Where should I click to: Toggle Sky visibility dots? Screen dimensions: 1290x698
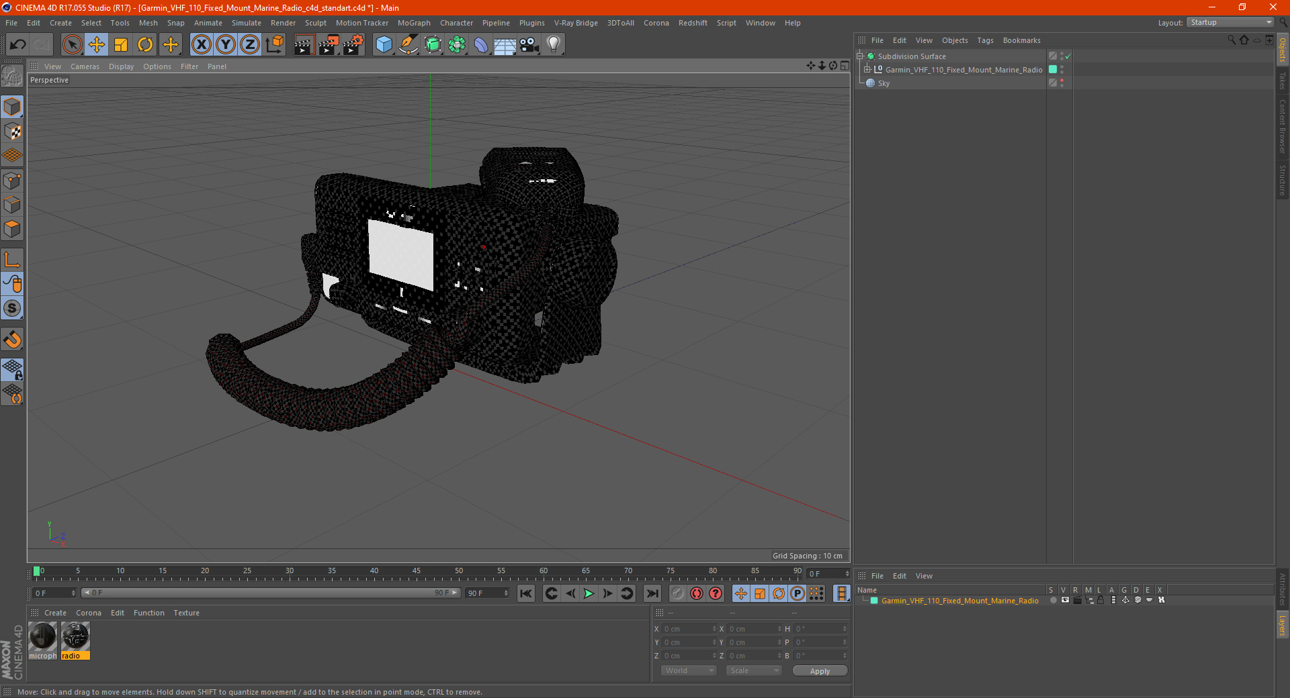1062,83
